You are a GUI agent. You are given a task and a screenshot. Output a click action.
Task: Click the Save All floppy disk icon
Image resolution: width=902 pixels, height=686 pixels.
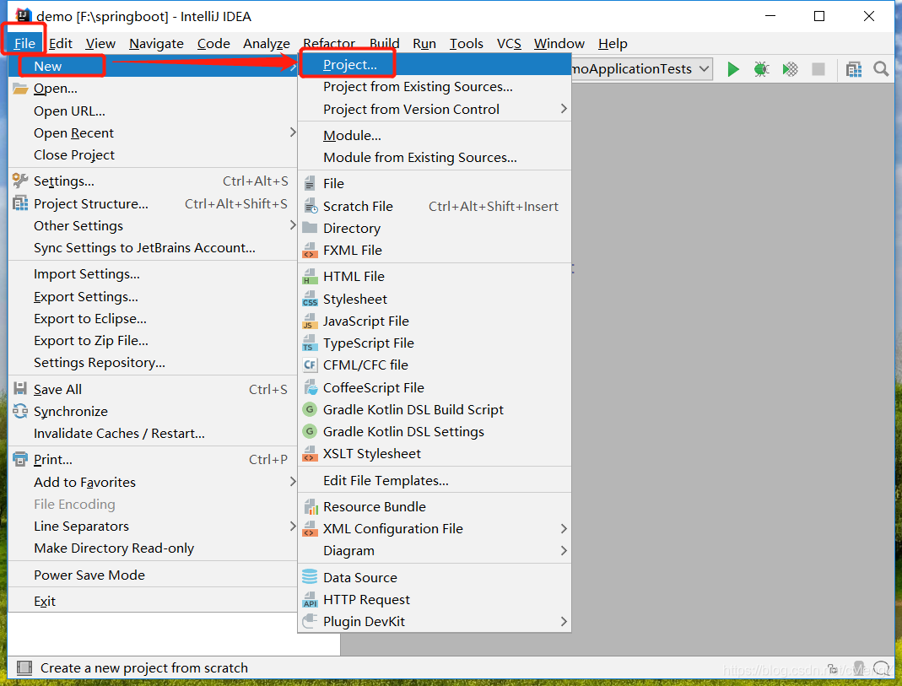[x=20, y=389]
